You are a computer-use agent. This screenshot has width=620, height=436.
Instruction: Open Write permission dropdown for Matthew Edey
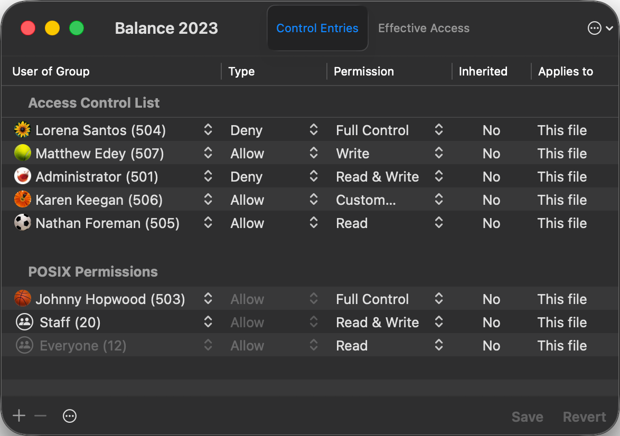(x=438, y=153)
